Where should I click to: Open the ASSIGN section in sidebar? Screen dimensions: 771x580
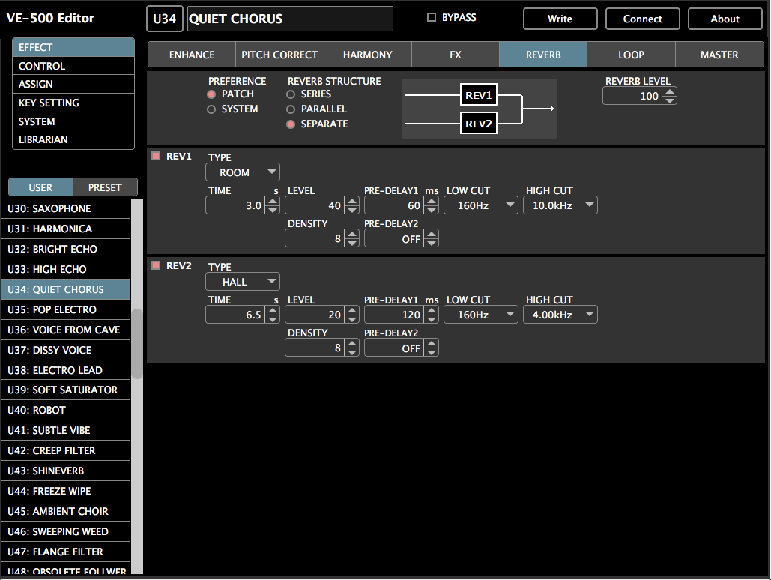tap(73, 84)
